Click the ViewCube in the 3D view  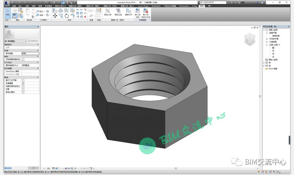(x=250, y=39)
